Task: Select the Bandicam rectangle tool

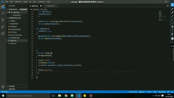Action: pos(172,23)
